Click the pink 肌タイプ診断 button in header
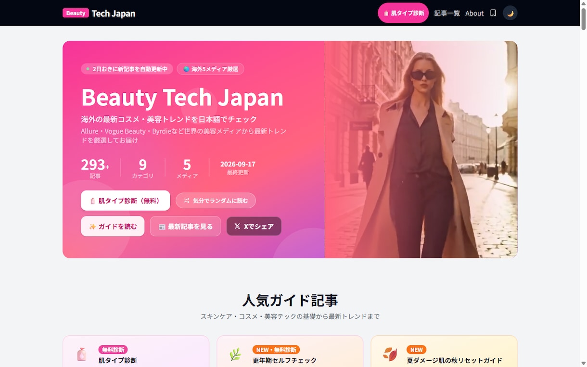Screen dimensions: 587x367 click(x=403, y=13)
